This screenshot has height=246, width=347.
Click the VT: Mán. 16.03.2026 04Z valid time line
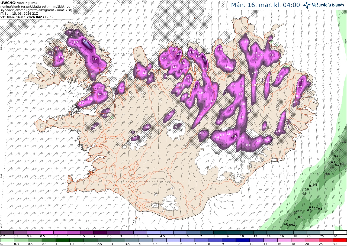[x=21, y=17]
